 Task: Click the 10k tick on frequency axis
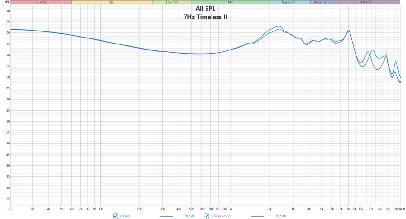[361, 209]
